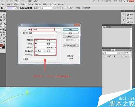This screenshot has height=107, width=135.
Task: Select the Lasso tool
Action: tap(1, 17)
